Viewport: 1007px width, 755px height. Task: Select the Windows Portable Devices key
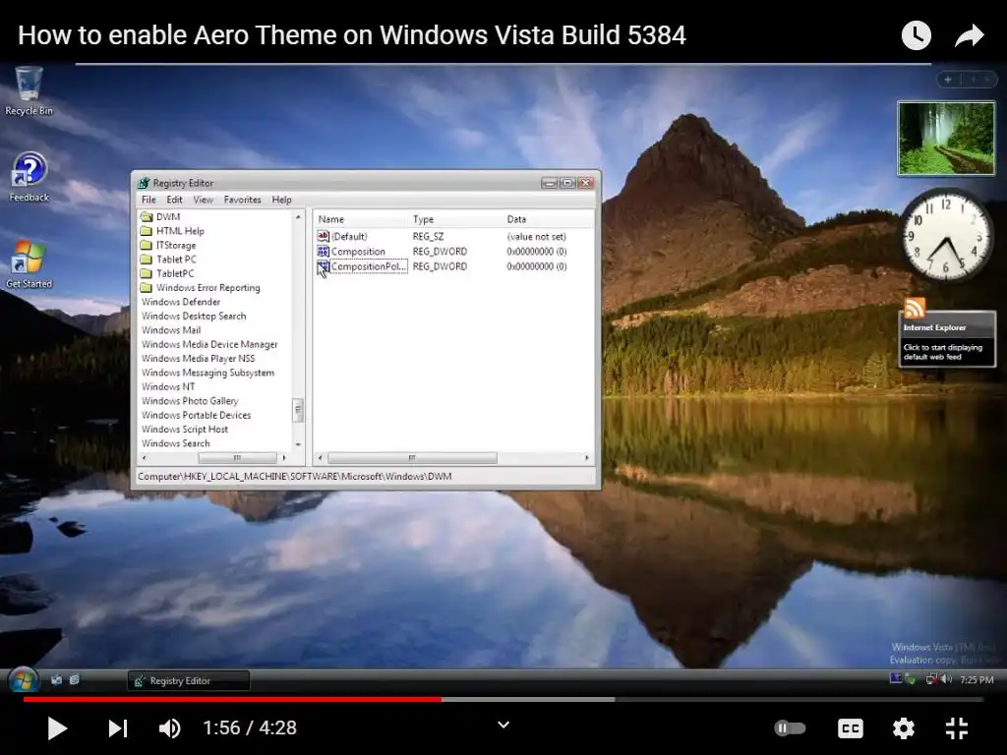coord(197,415)
